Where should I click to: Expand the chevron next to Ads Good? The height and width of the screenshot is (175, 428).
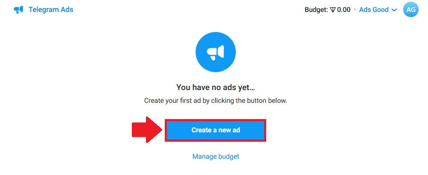tap(394, 10)
